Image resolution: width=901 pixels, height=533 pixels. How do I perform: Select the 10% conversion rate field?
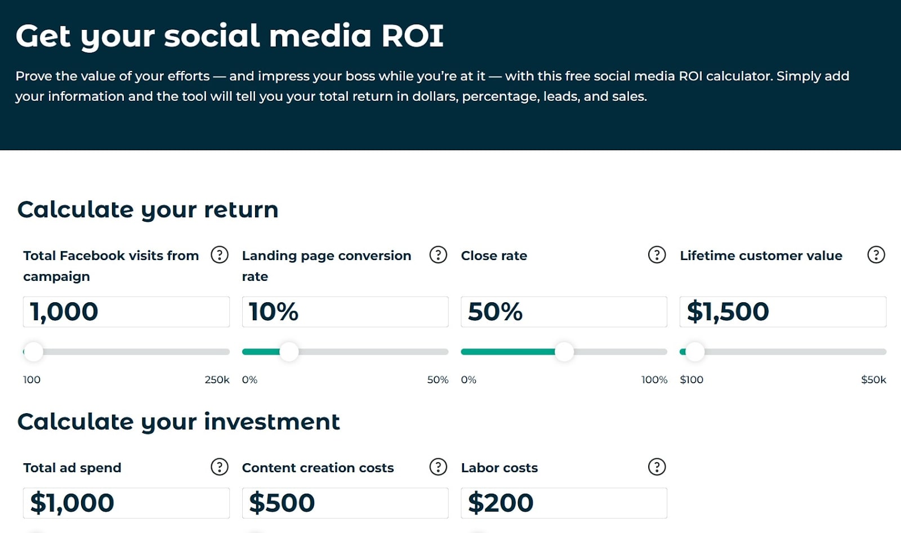345,312
